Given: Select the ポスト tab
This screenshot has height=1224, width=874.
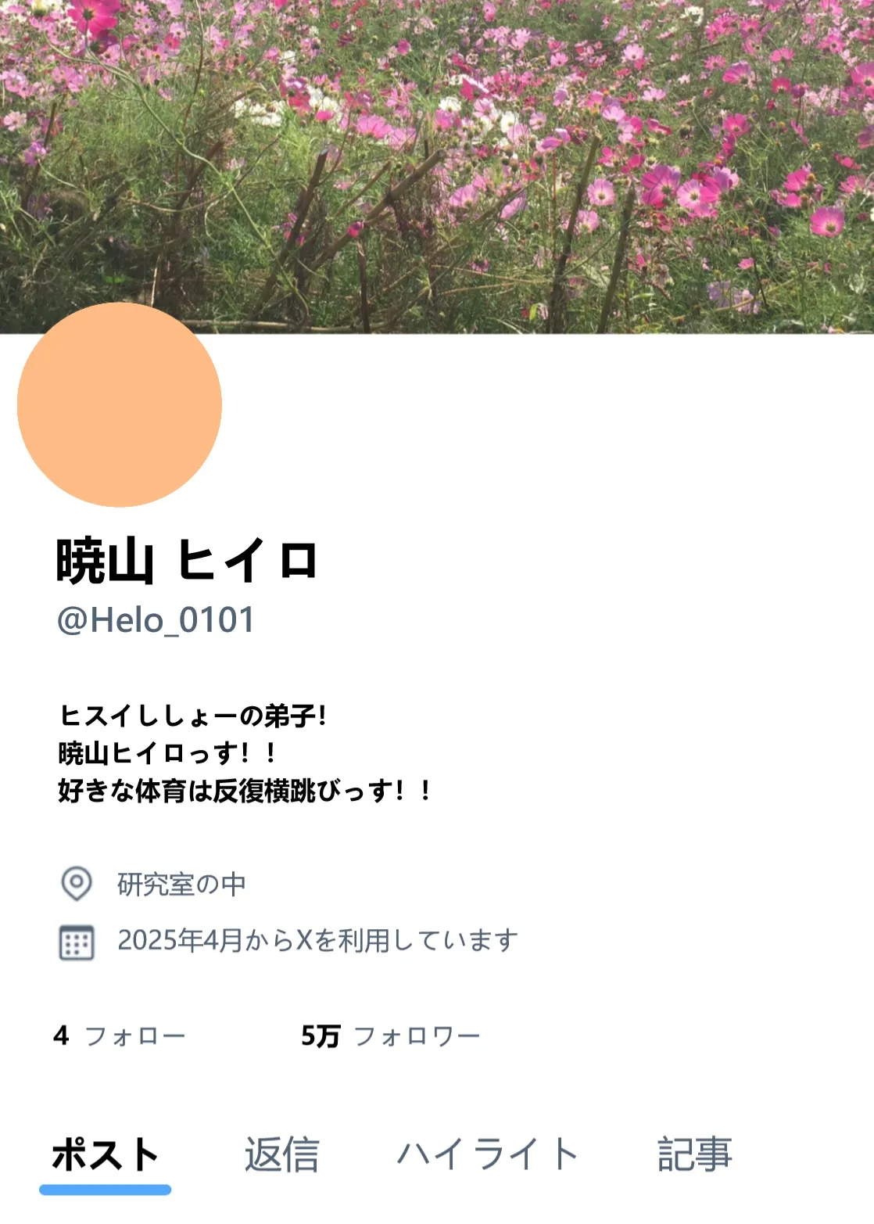Looking at the screenshot, I should coord(105,1154).
